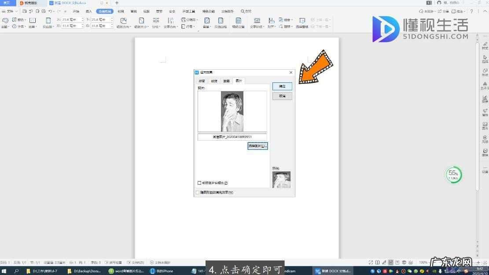Switch to the 渐变 tab in dialog
Screen dimensions: 489x275
pos(202,81)
